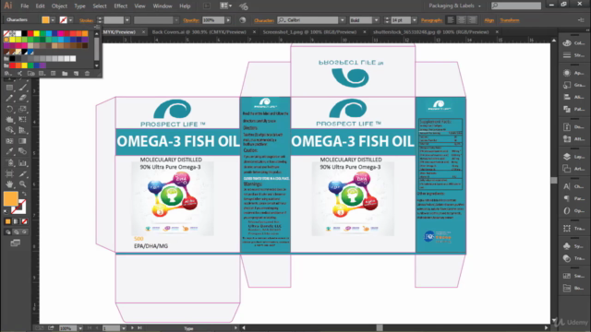Set paint mode to Gradient
This screenshot has height=332, width=591.
point(17,221)
